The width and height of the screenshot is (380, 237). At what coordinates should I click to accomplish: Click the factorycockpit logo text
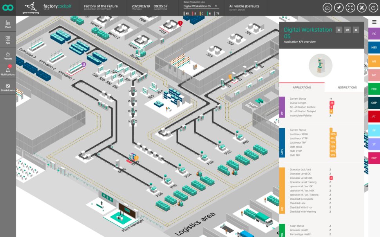[57, 6]
